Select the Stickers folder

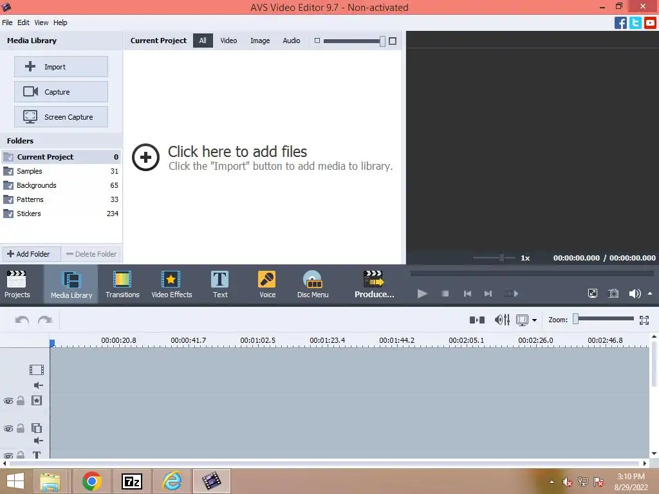click(x=61, y=214)
